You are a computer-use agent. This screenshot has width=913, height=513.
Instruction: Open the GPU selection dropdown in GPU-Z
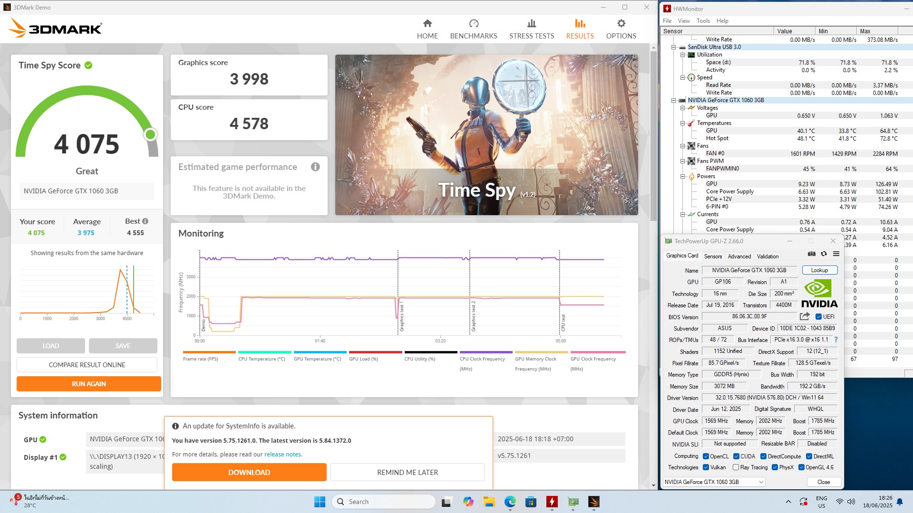pos(714,482)
